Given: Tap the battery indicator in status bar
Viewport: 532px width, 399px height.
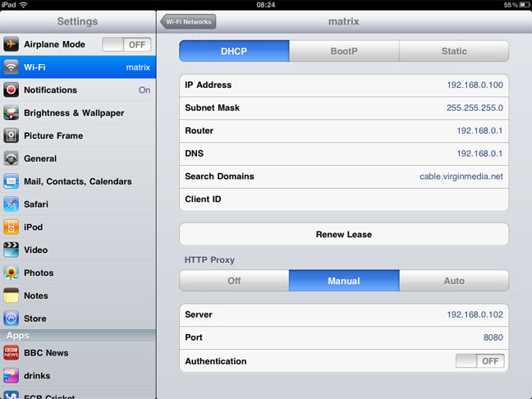Looking at the screenshot, I should tap(524, 5).
